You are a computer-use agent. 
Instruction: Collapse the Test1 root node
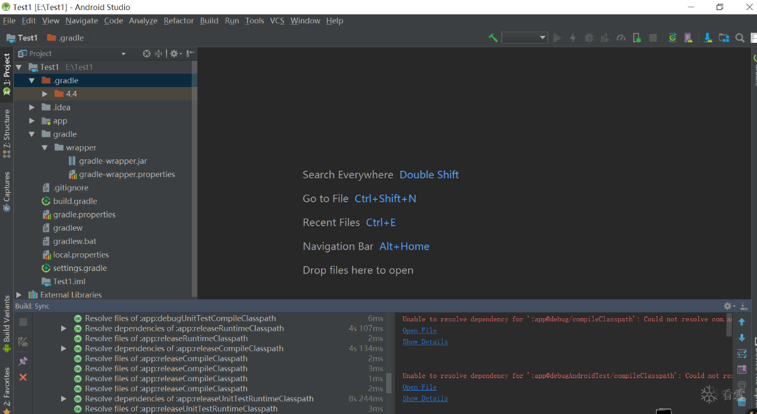19,67
